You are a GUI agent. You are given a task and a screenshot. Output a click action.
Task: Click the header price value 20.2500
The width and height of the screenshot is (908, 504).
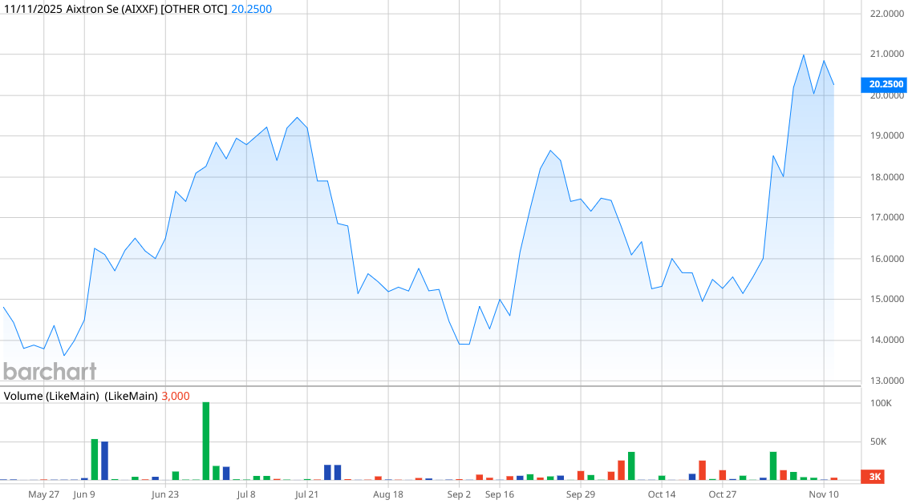251,10
